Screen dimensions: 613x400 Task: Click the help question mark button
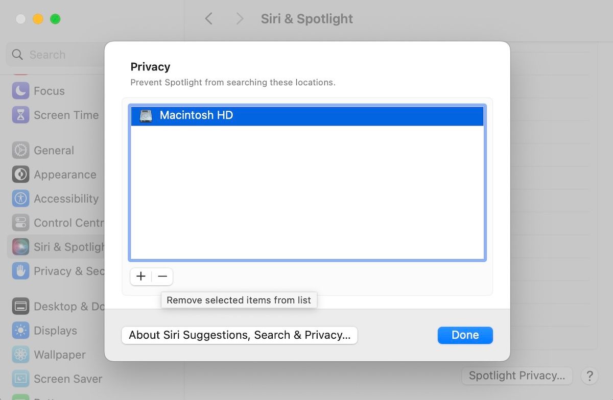coord(590,376)
